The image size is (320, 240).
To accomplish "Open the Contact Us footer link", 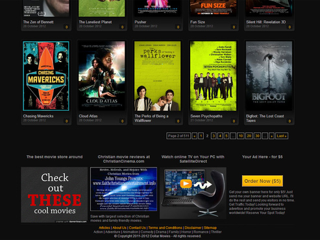I will coord(138,228).
